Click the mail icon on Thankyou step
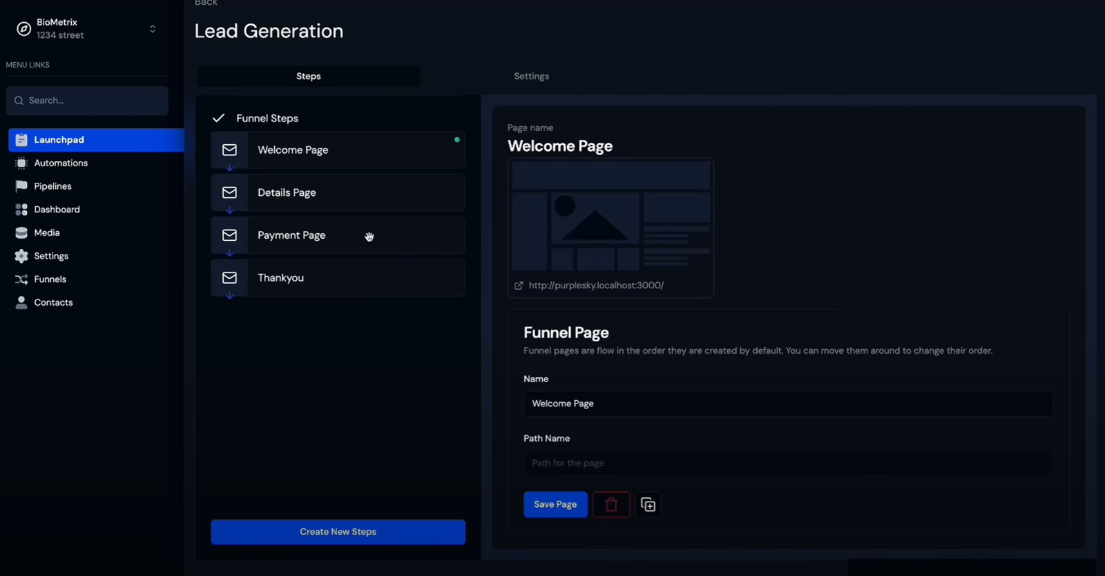Viewport: 1105px width, 576px height. point(229,278)
